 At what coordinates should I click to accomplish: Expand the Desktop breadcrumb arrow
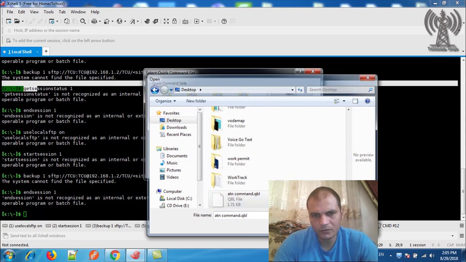[x=200, y=90]
